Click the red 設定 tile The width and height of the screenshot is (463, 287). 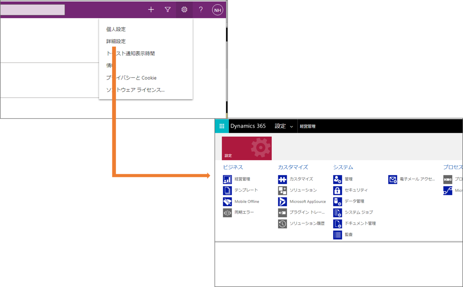[x=247, y=148]
